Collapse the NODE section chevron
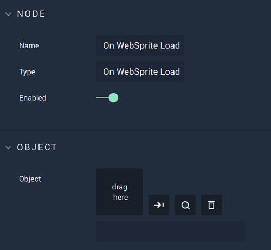Image resolution: width=271 pixels, height=250 pixels. [8, 14]
